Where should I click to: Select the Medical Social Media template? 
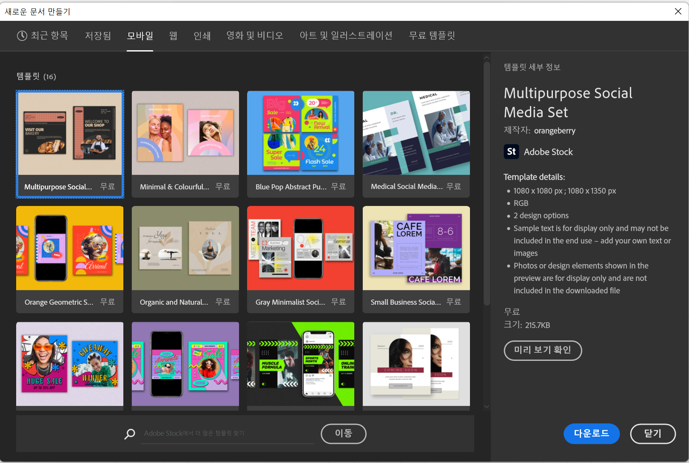[x=416, y=133]
